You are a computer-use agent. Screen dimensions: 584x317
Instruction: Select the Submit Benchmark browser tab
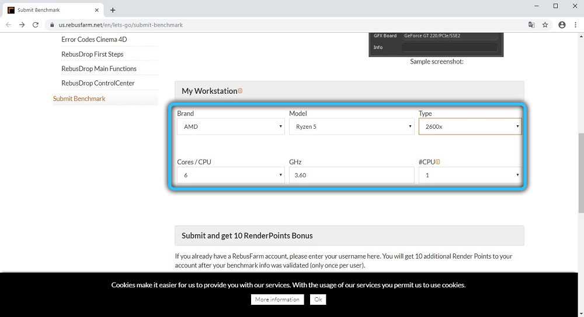(x=53, y=10)
